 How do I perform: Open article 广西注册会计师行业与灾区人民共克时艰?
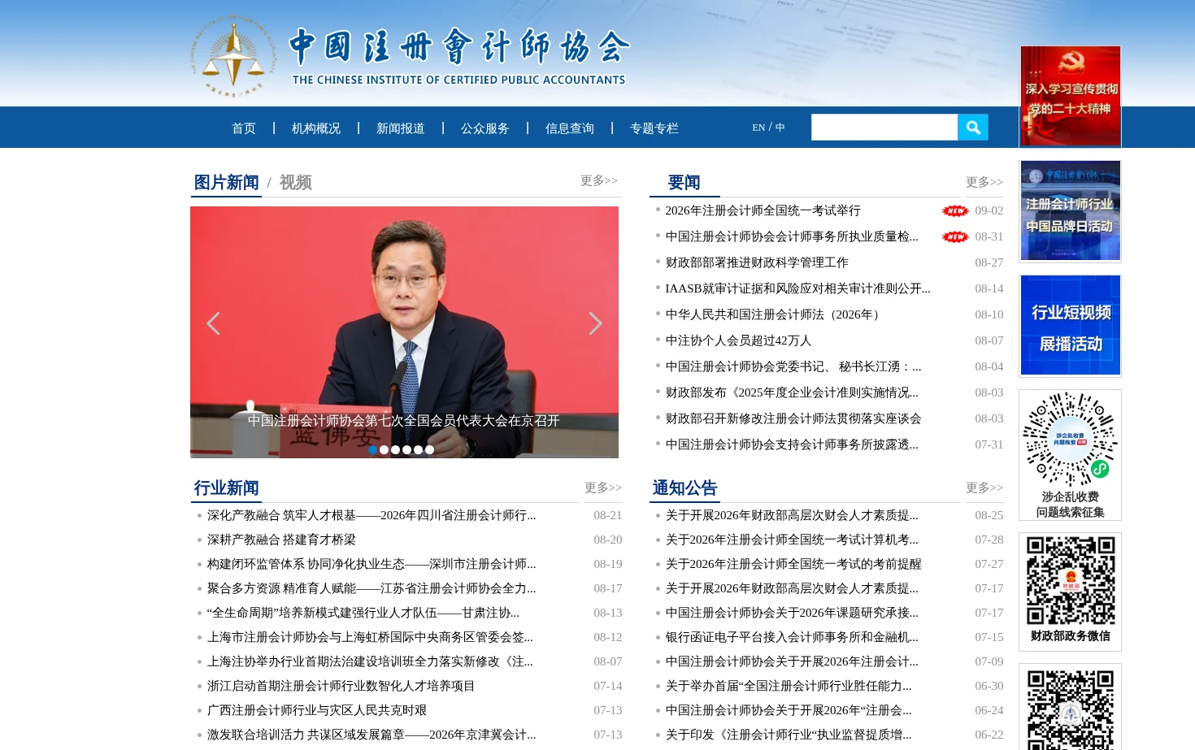(x=316, y=710)
